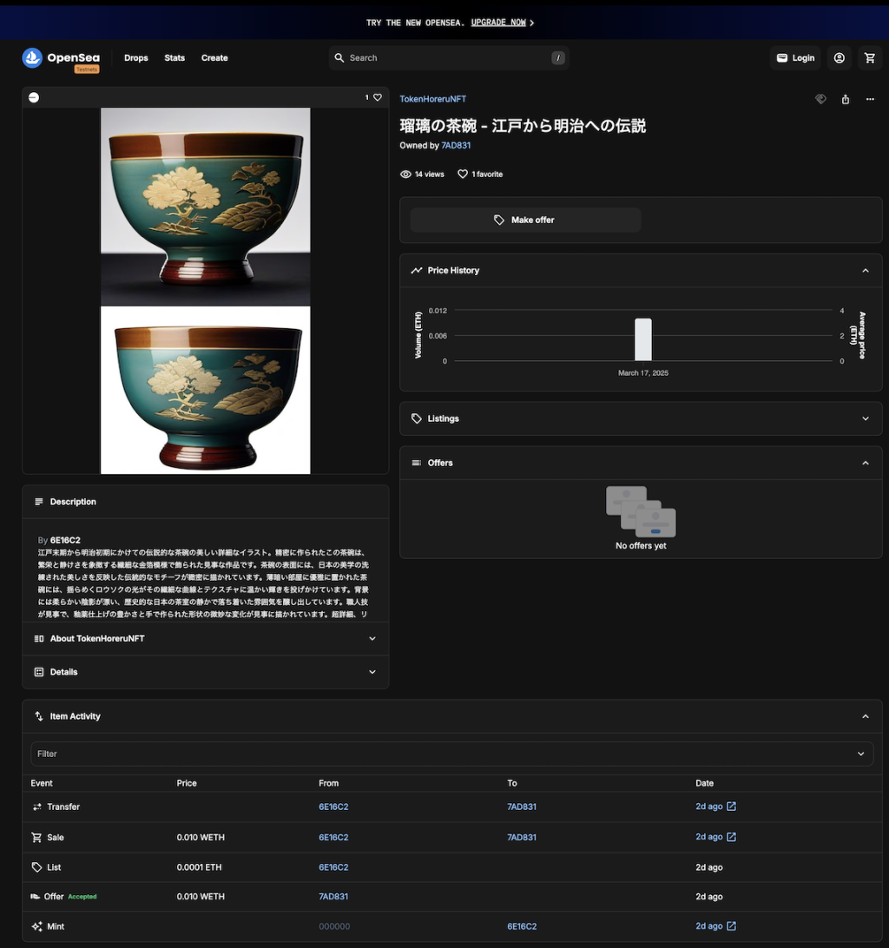Viewport: 889px width, 948px height.
Task: Open 6E16C2 in Transfer row From column
Action: pyautogui.click(x=334, y=806)
